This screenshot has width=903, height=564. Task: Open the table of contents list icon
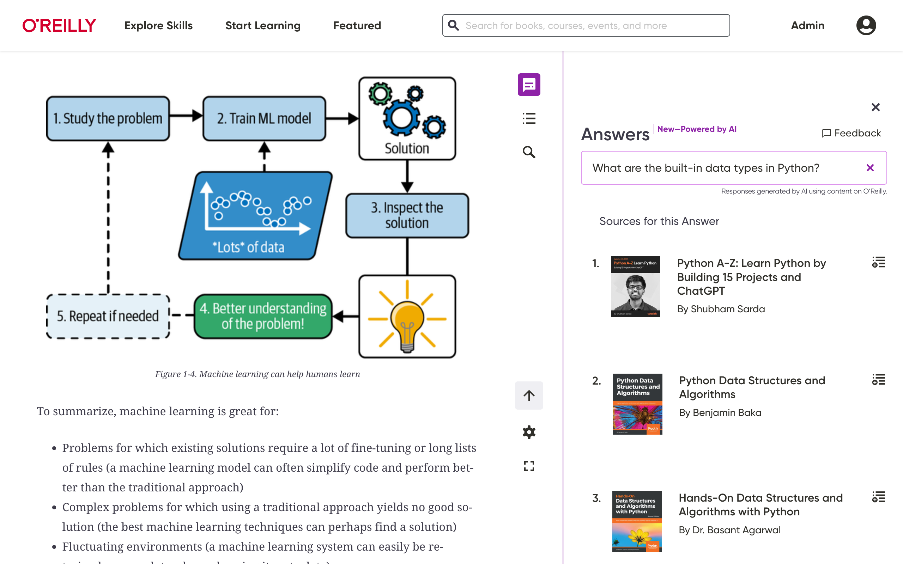(x=529, y=118)
